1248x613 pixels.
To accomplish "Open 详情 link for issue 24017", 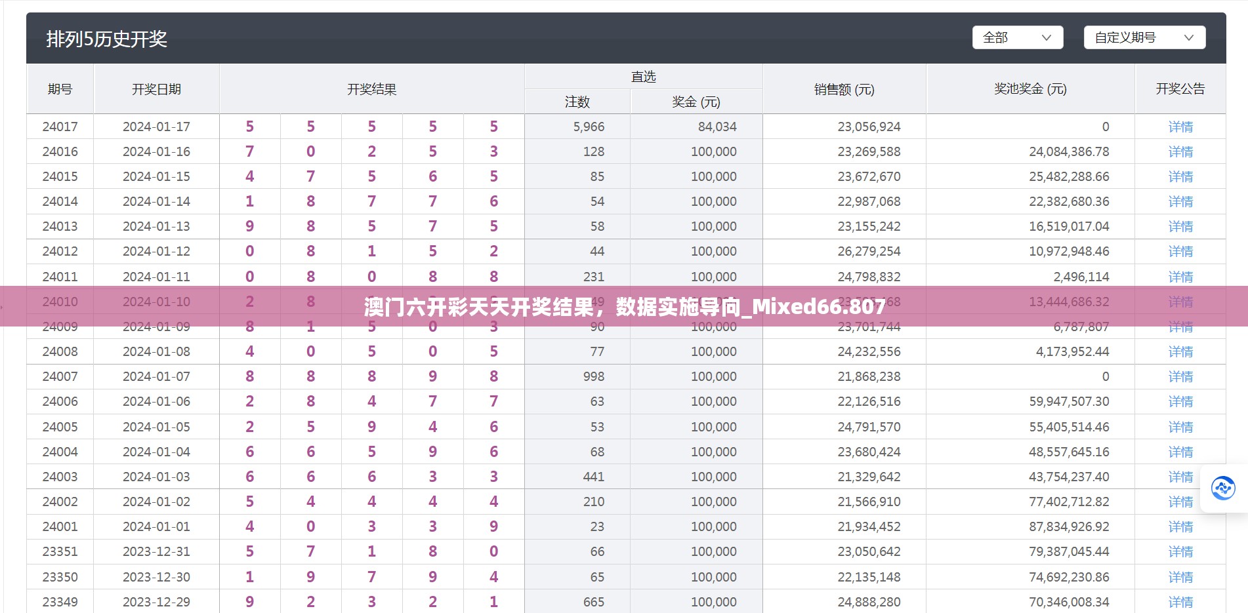I will (x=1180, y=127).
